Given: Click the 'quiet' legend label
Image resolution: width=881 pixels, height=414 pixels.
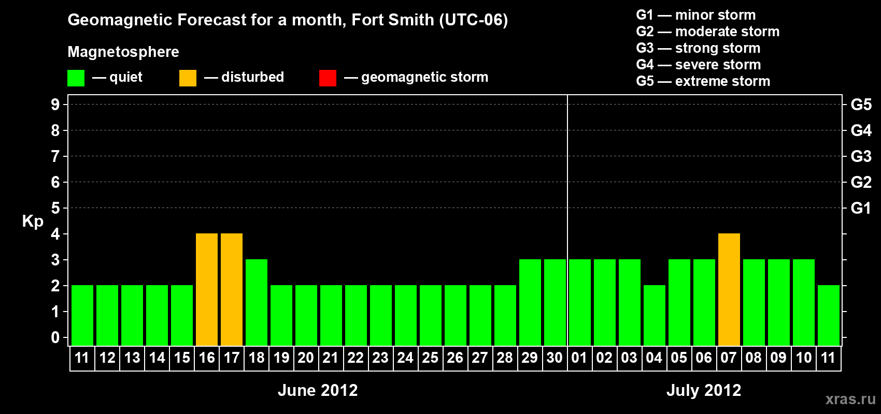Looking at the screenshot, I should pos(126,77).
